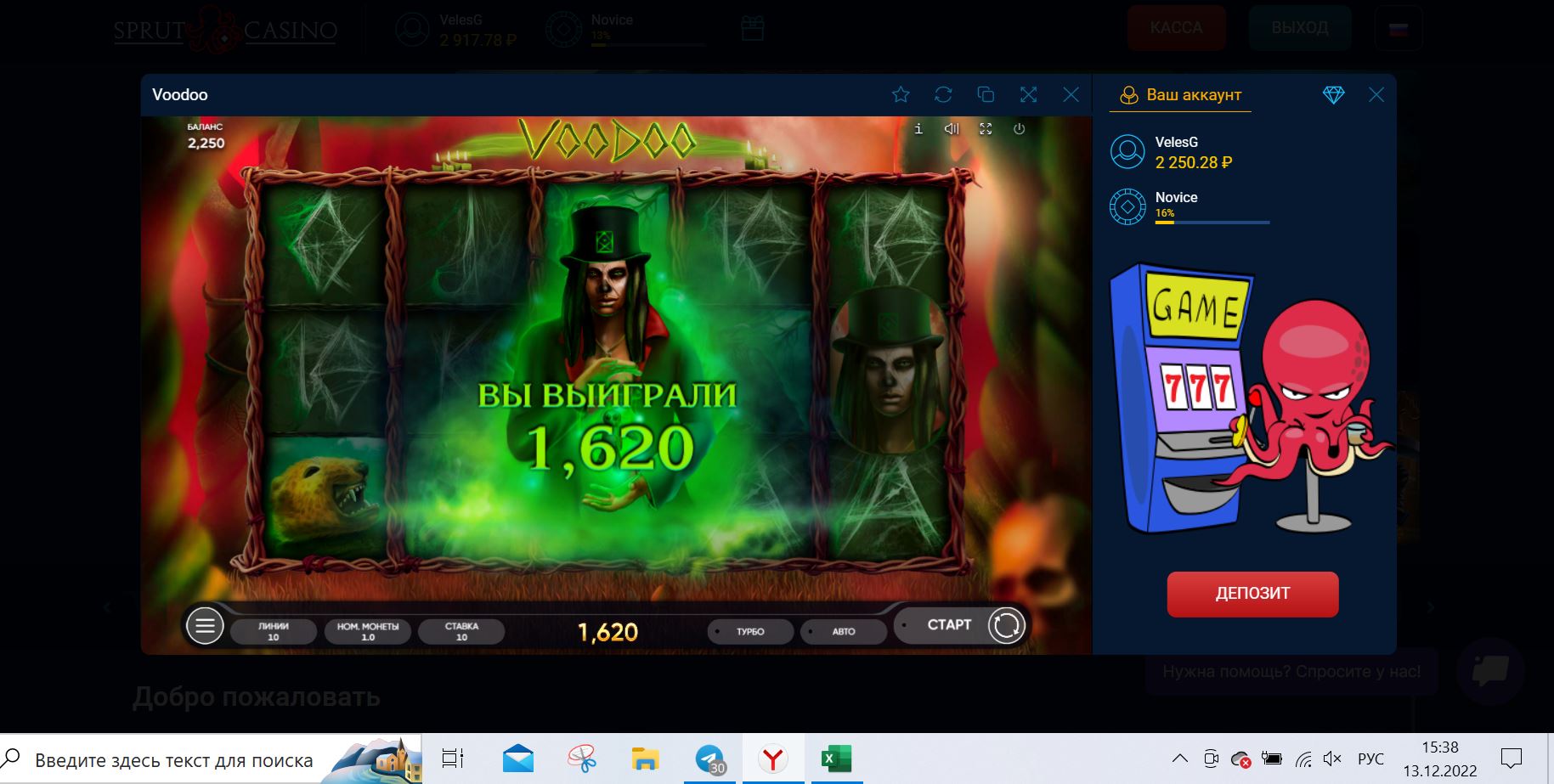The width and height of the screenshot is (1554, 784).
Task: Open the Lines (ЛИНИИ) selector
Action: coord(274,631)
